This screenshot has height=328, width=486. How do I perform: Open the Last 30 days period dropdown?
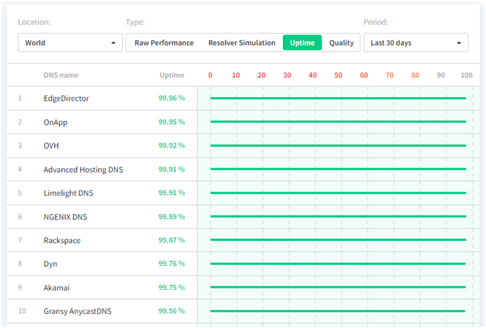pos(416,43)
